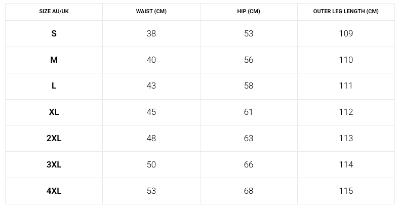
Task: Select the L size row label
Action: tap(54, 86)
